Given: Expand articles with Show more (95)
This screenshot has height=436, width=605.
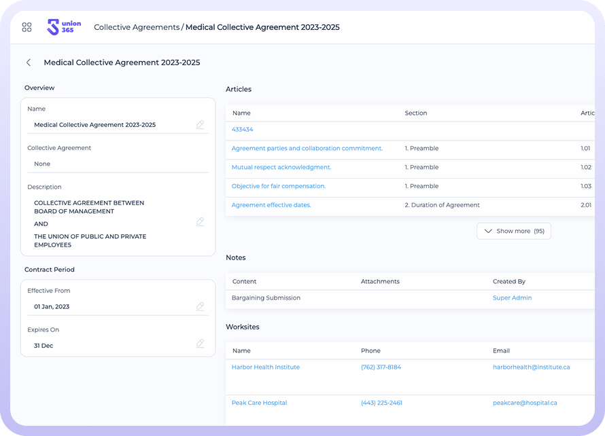Looking at the screenshot, I should (514, 231).
